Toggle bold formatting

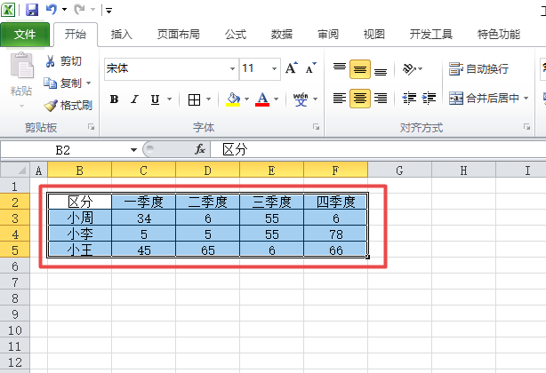(x=114, y=99)
